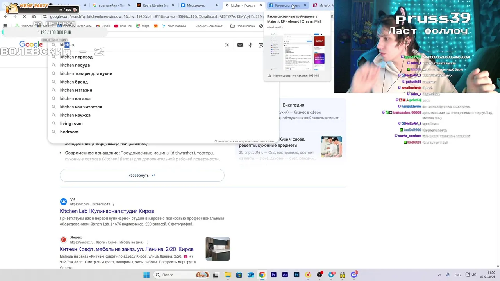
Task: Open the YouTube bookmark
Action: (x=123, y=26)
